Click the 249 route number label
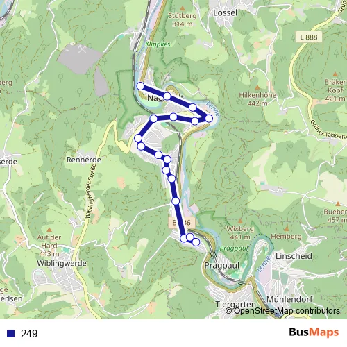Screen dimensions: 347x347 (x=29, y=334)
